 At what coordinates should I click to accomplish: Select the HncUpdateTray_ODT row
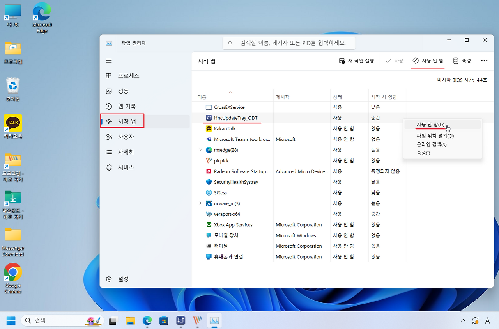300,118
